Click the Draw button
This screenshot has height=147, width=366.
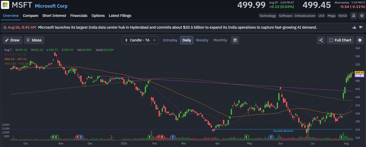(12, 40)
